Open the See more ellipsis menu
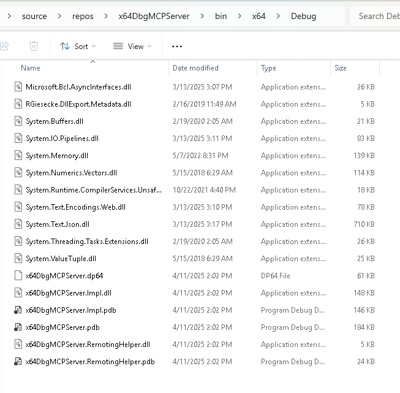The image size is (400, 393). pos(177,47)
